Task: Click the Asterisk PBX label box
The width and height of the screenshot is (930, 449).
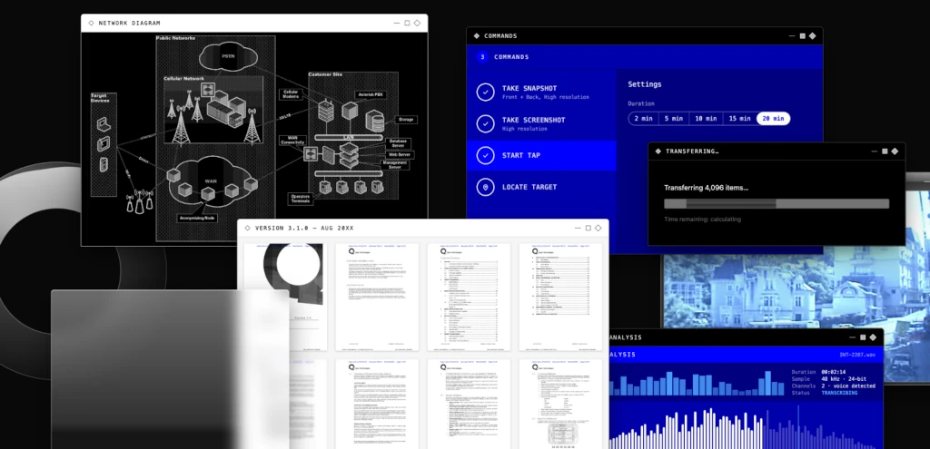Action: point(371,94)
